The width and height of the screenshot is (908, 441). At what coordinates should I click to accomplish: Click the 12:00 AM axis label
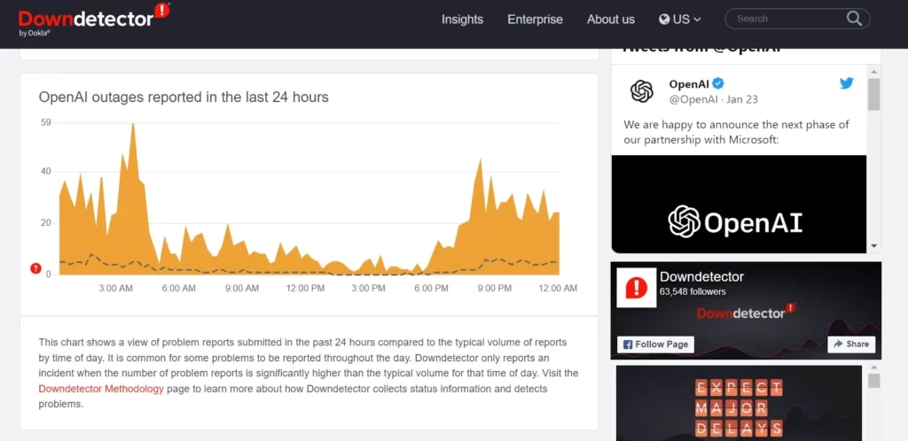[558, 288]
